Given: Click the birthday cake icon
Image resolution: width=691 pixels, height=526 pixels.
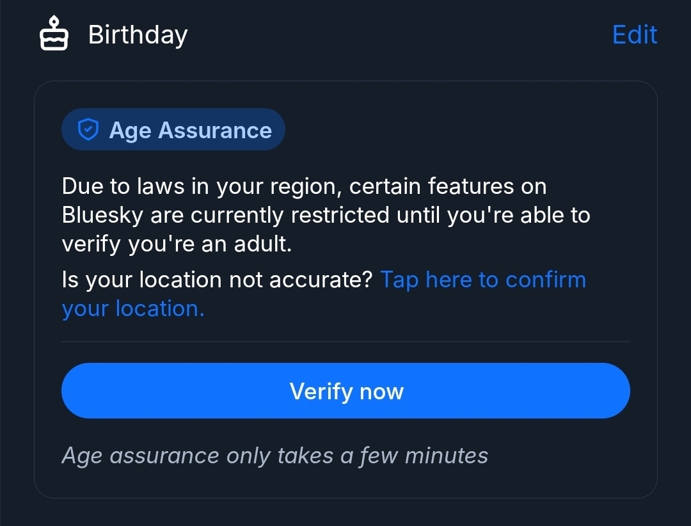Looking at the screenshot, I should pyautogui.click(x=54, y=34).
